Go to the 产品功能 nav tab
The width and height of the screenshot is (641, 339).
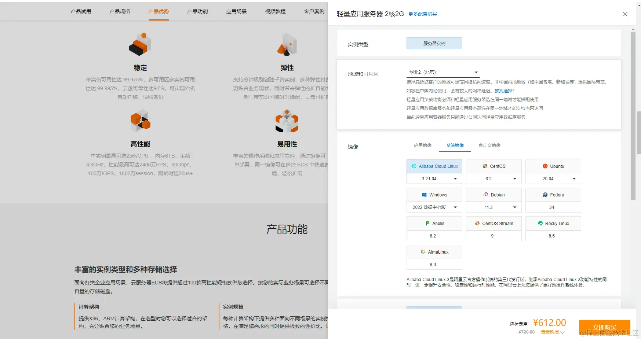pos(197,11)
